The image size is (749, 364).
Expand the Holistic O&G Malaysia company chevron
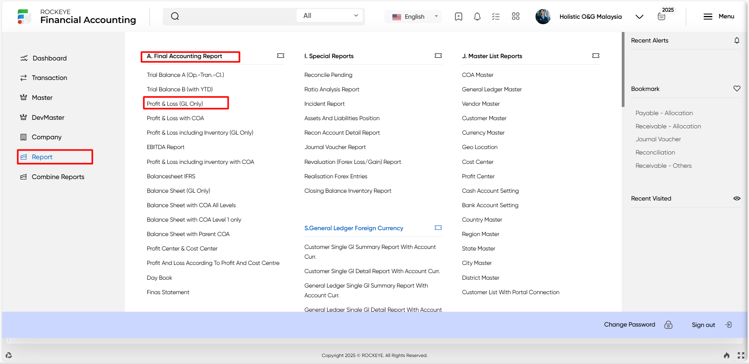(x=639, y=16)
